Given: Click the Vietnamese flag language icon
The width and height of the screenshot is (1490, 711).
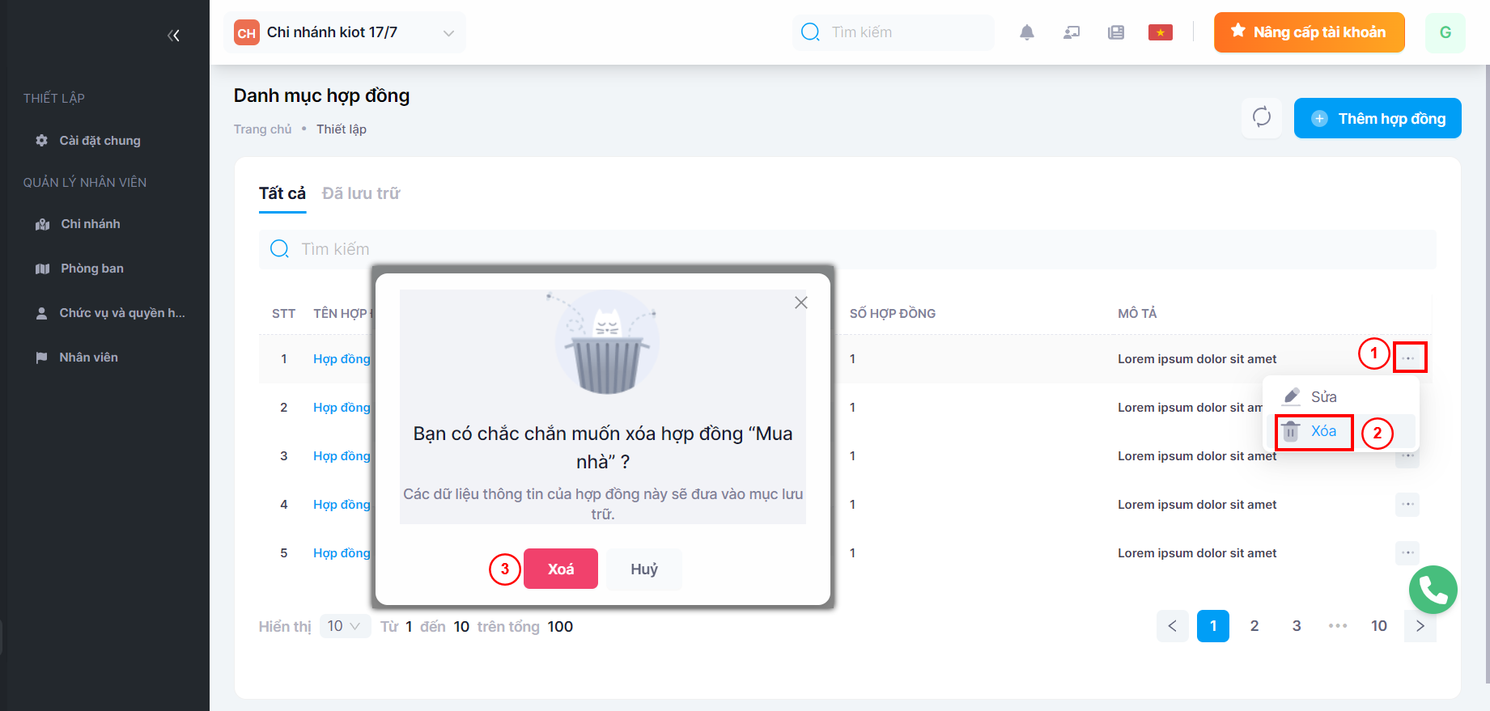Looking at the screenshot, I should tap(1160, 32).
